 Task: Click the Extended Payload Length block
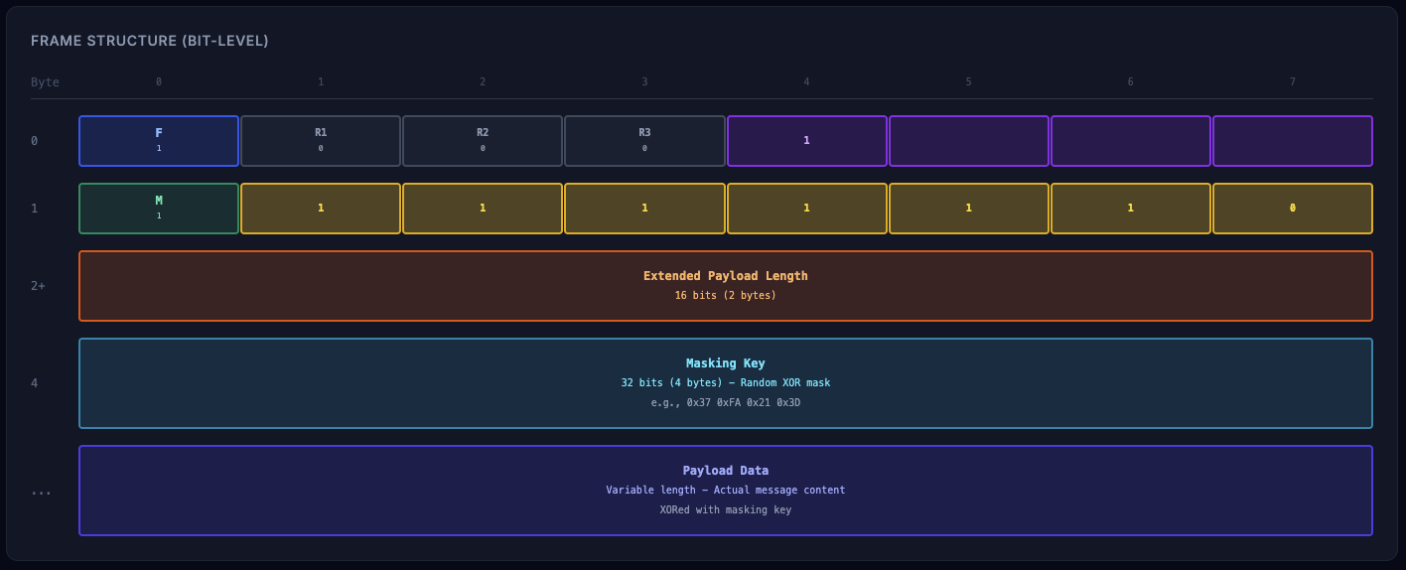click(725, 286)
